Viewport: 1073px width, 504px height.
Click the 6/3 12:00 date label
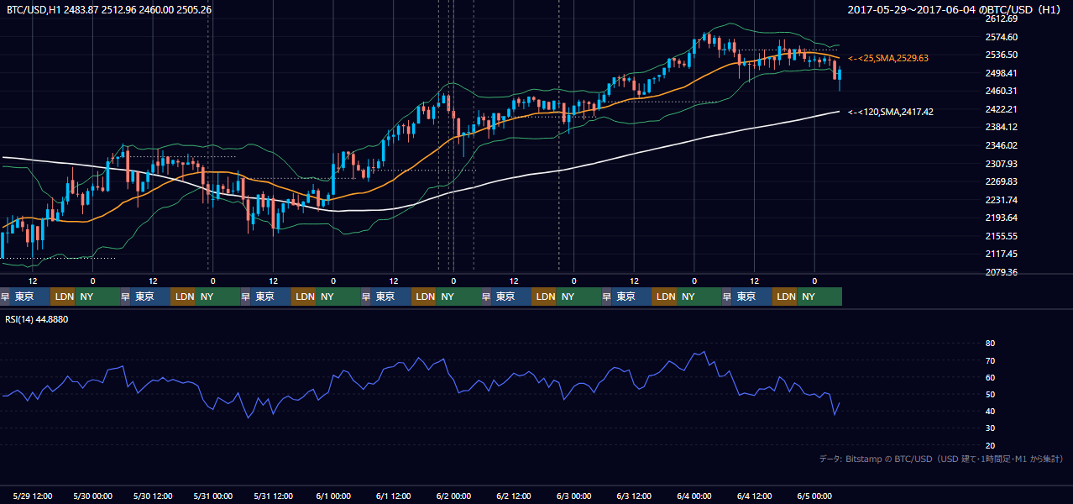pyautogui.click(x=634, y=496)
